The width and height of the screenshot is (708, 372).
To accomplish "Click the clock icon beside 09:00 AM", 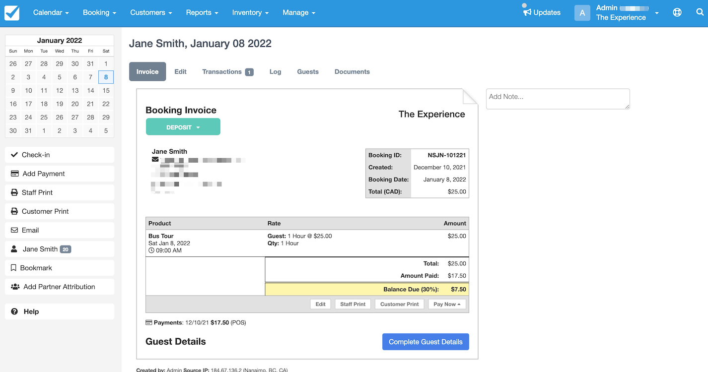I will pos(151,250).
